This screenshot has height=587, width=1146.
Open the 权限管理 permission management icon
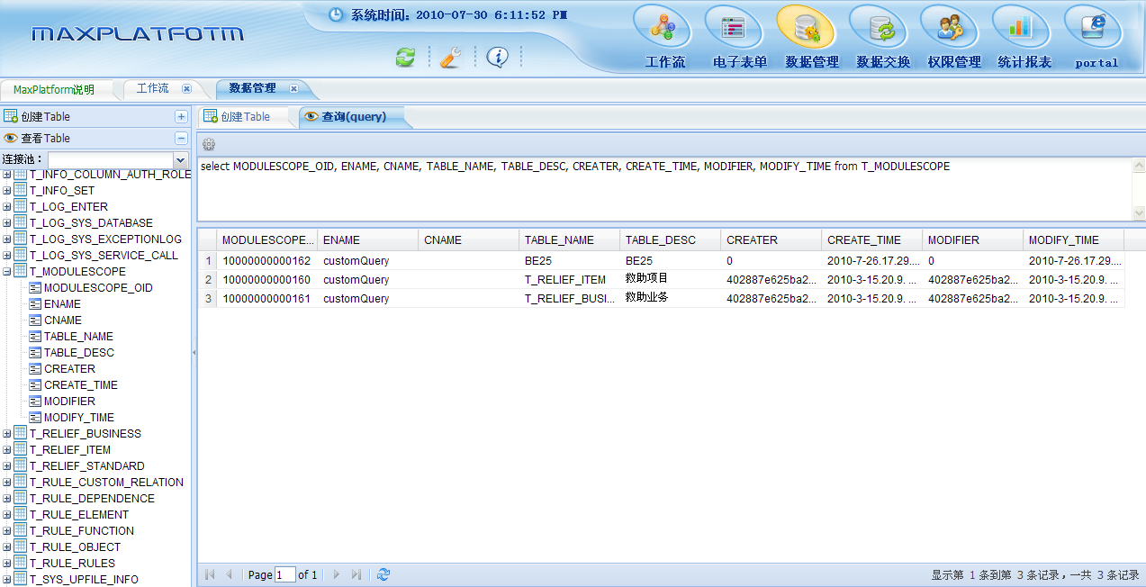coord(949,27)
